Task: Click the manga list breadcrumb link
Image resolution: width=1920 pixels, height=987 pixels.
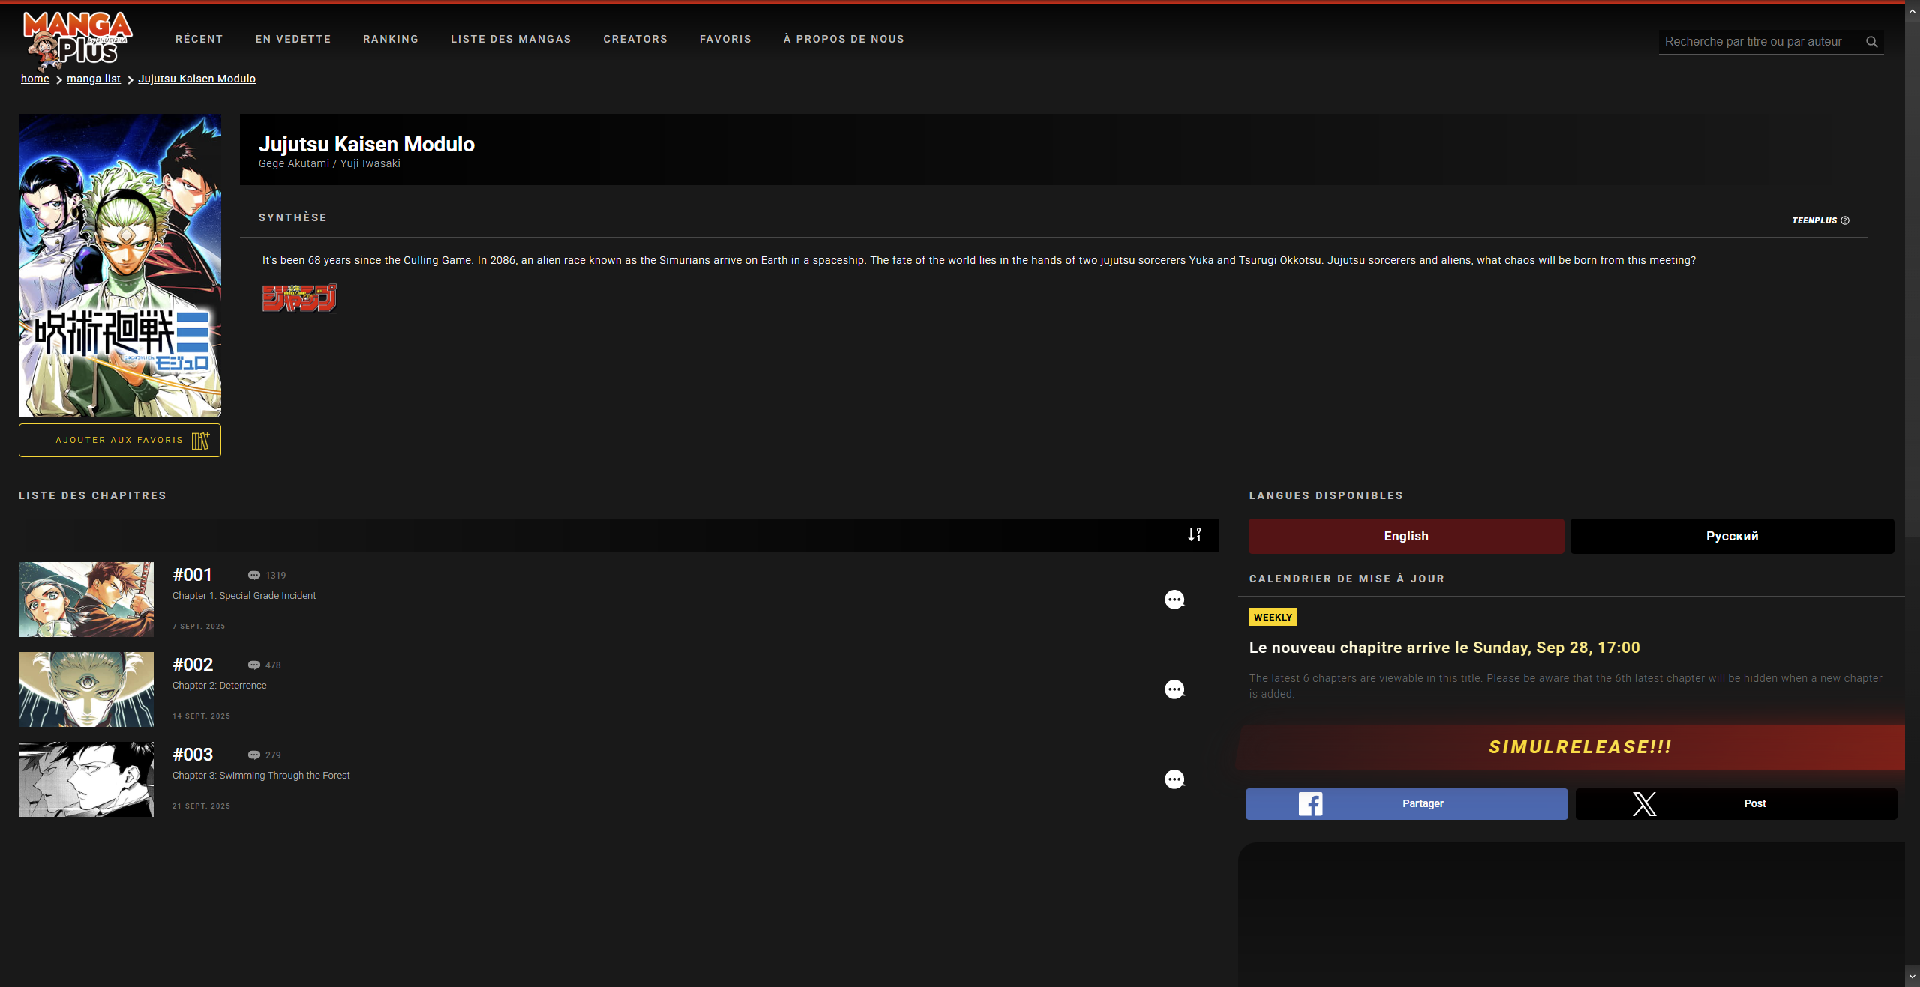Action: coord(94,79)
